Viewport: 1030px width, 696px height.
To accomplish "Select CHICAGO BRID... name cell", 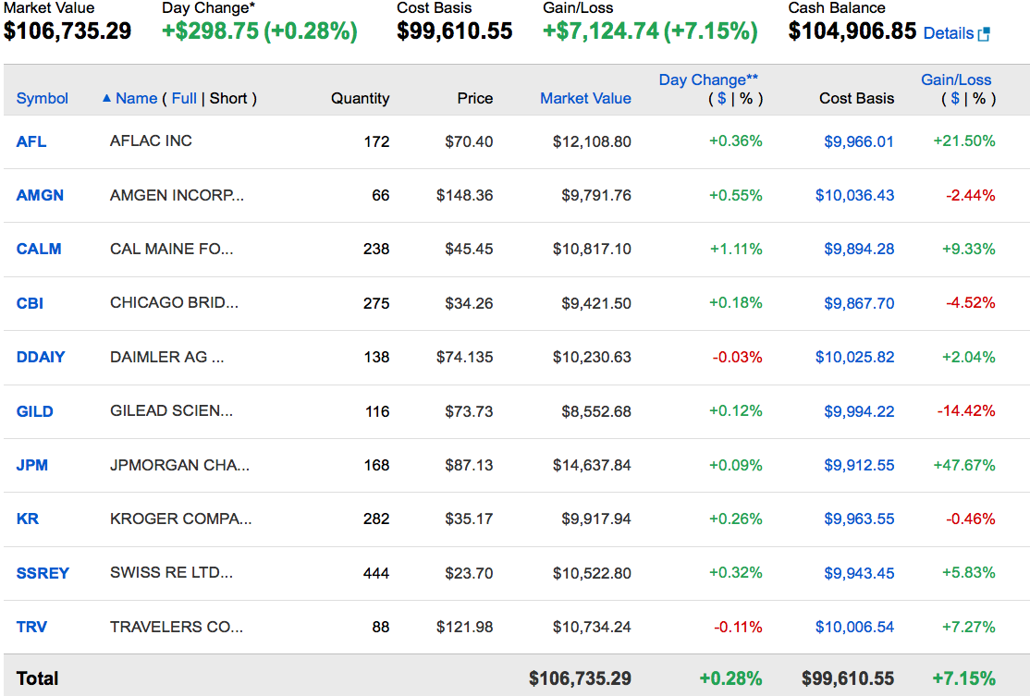I will pyautogui.click(x=174, y=302).
